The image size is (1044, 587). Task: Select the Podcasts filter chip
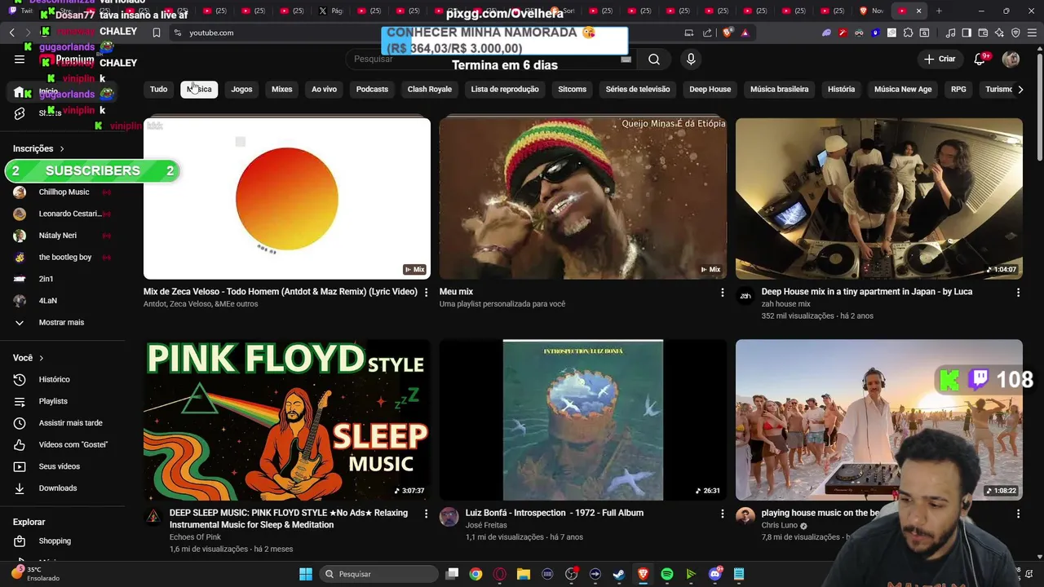pyautogui.click(x=372, y=90)
